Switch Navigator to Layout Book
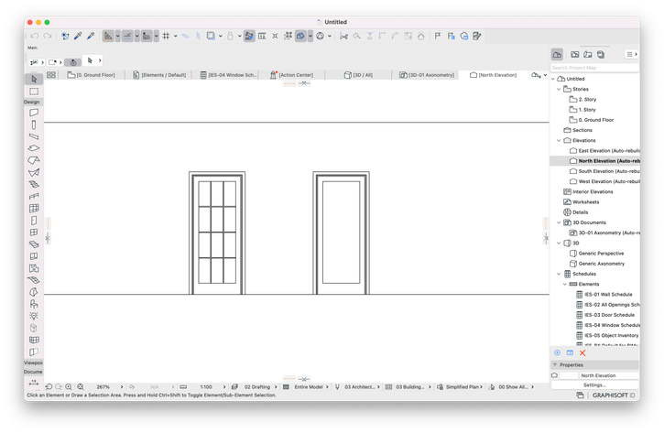 point(588,54)
